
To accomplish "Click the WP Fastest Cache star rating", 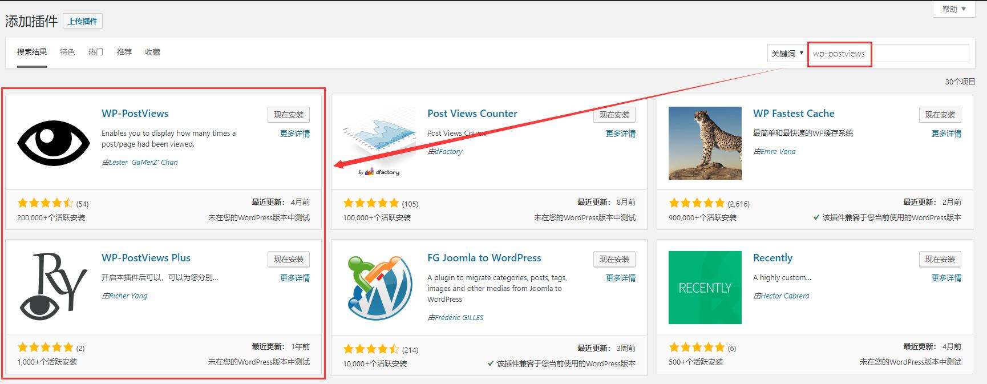I will coord(697,203).
